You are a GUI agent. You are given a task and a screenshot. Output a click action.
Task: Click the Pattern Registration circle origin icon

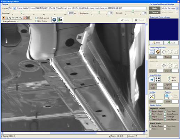170,52
